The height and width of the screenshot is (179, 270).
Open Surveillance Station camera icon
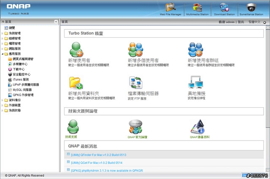coord(251,7)
